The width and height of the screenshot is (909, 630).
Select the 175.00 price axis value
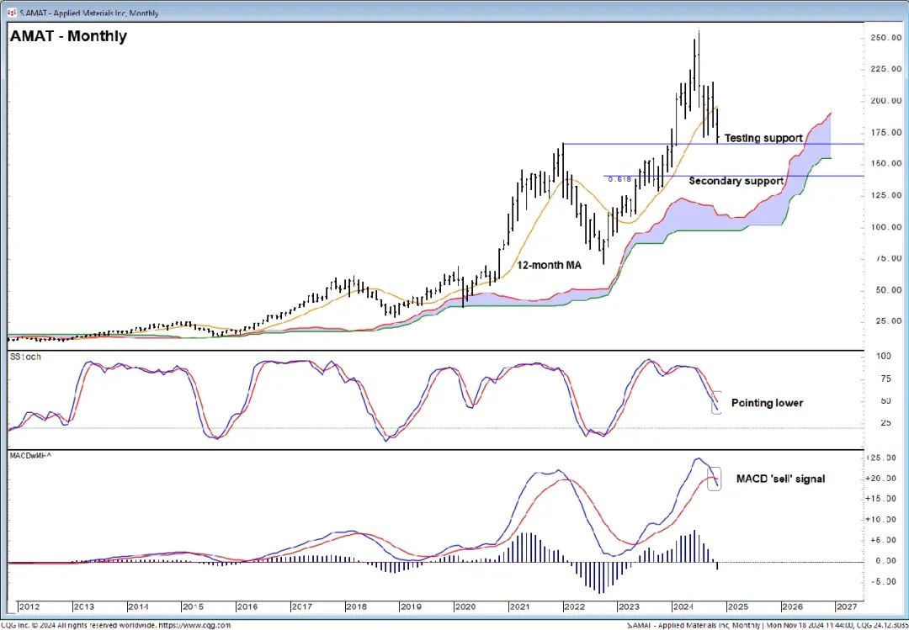tap(885, 133)
